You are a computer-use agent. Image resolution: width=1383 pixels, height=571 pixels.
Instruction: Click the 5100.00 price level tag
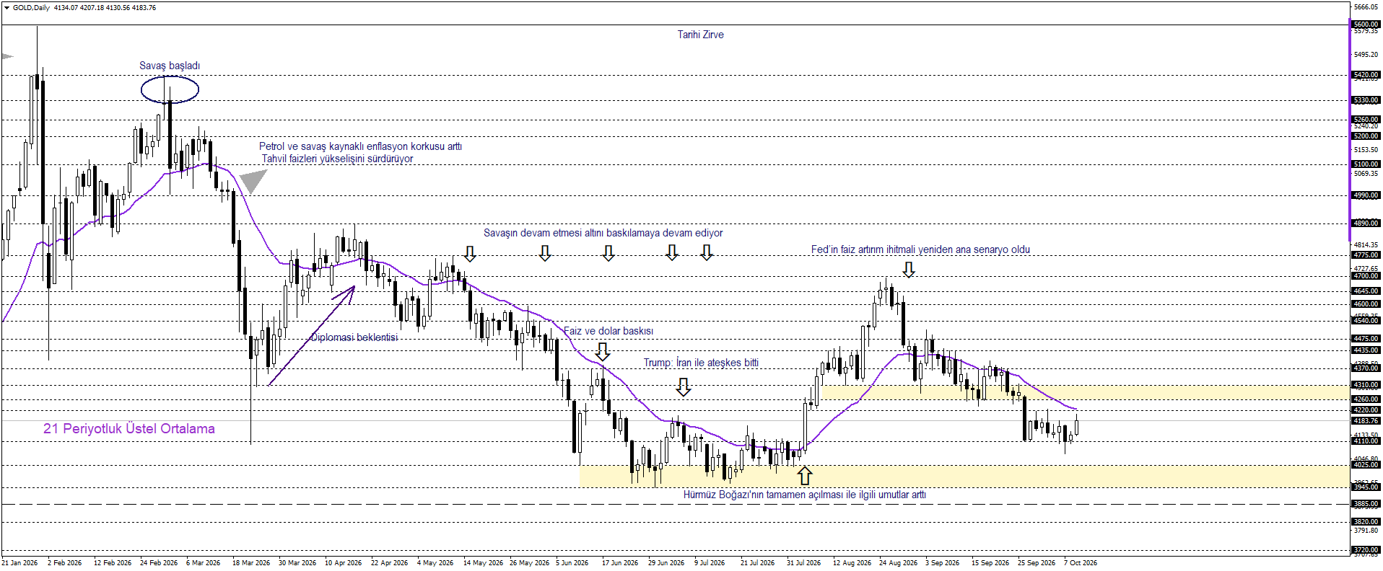[1366, 164]
